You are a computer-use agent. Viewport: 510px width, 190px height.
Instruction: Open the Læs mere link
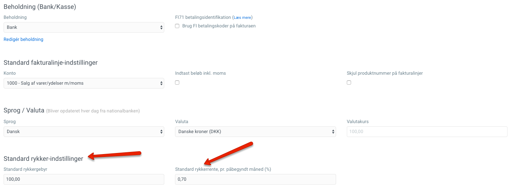coord(243,17)
